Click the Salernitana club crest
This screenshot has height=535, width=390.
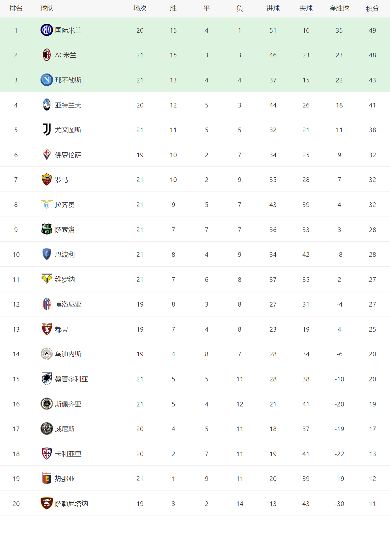47,503
